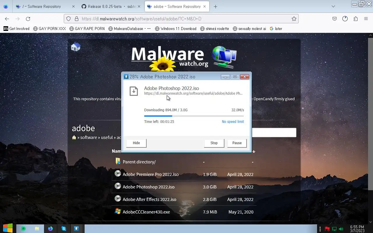This screenshot has width=373, height=233.
Task: Switch to the '/ – Software Repository' tab
Action: tap(45, 6)
